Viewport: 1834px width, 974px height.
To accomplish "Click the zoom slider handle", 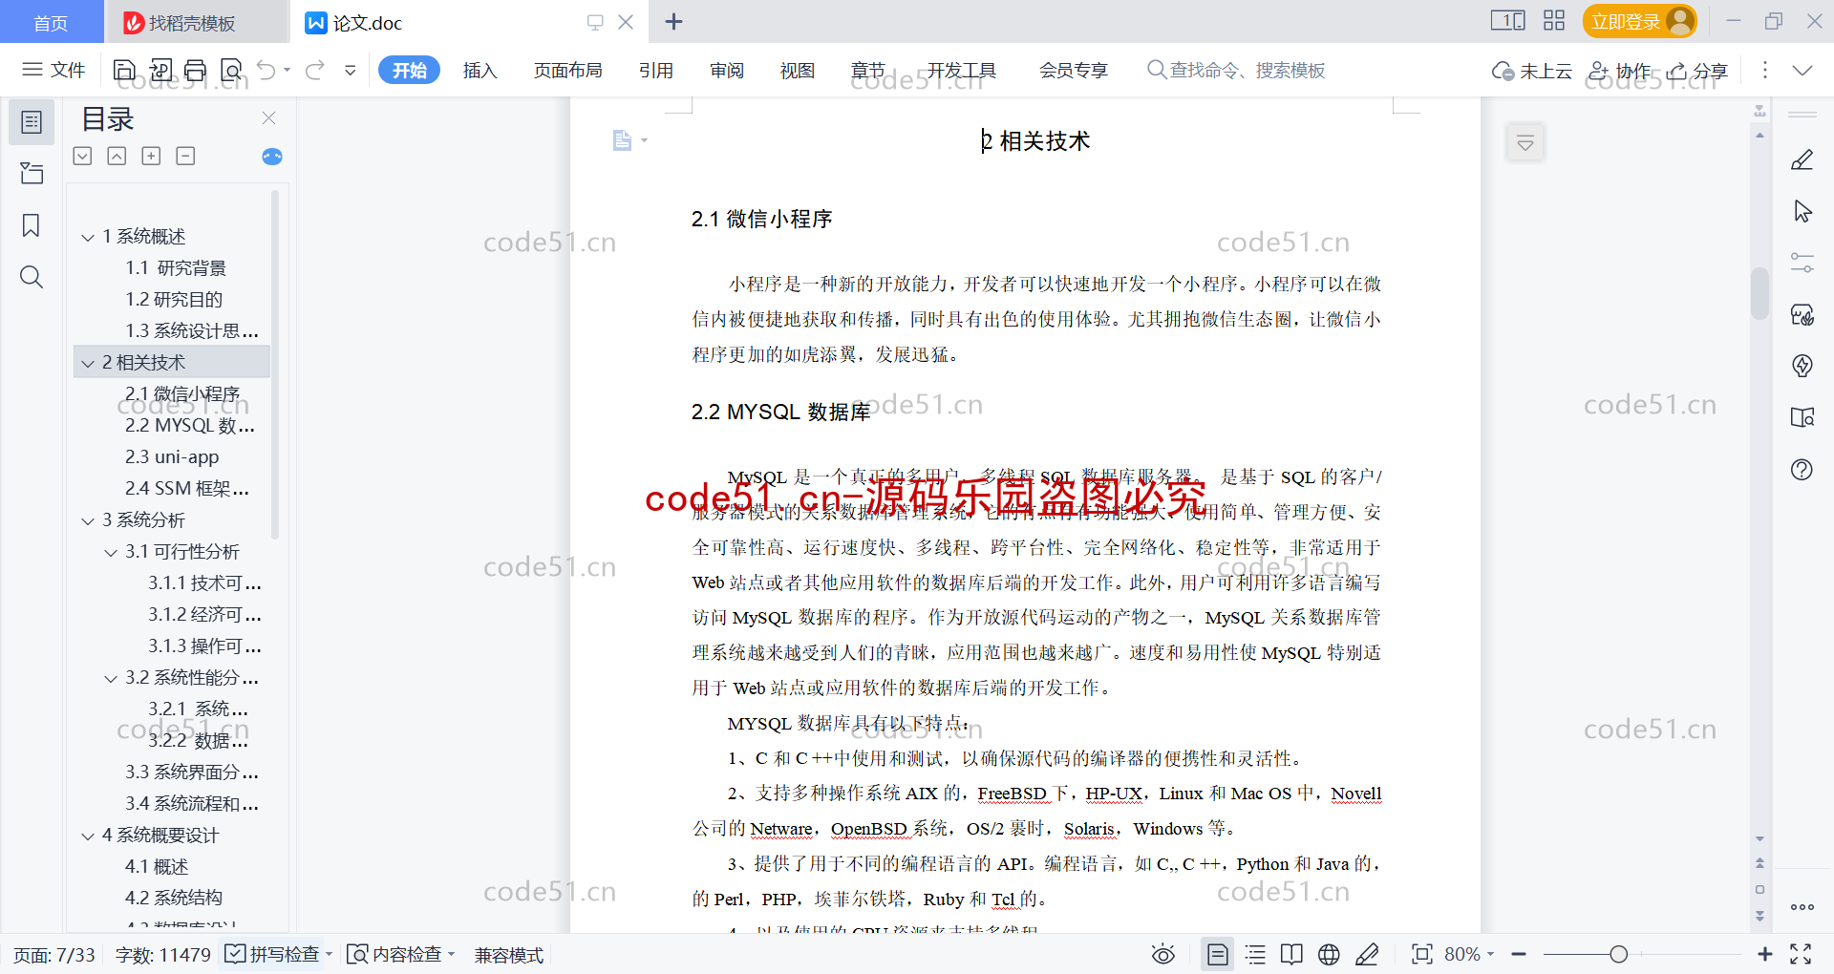I will tap(1618, 954).
